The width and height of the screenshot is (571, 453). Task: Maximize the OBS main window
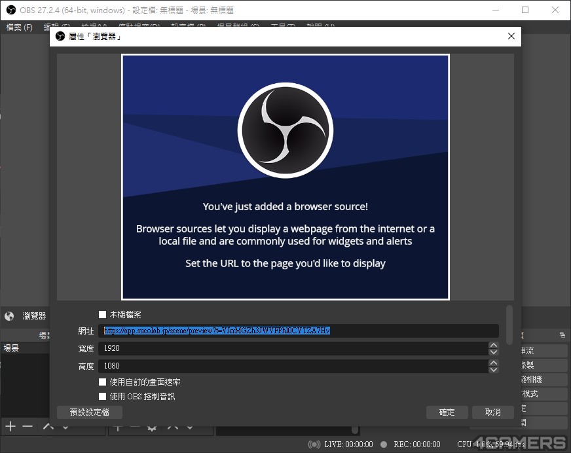click(x=525, y=10)
